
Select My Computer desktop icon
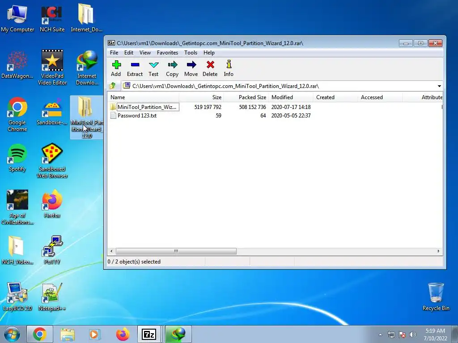[x=17, y=18]
